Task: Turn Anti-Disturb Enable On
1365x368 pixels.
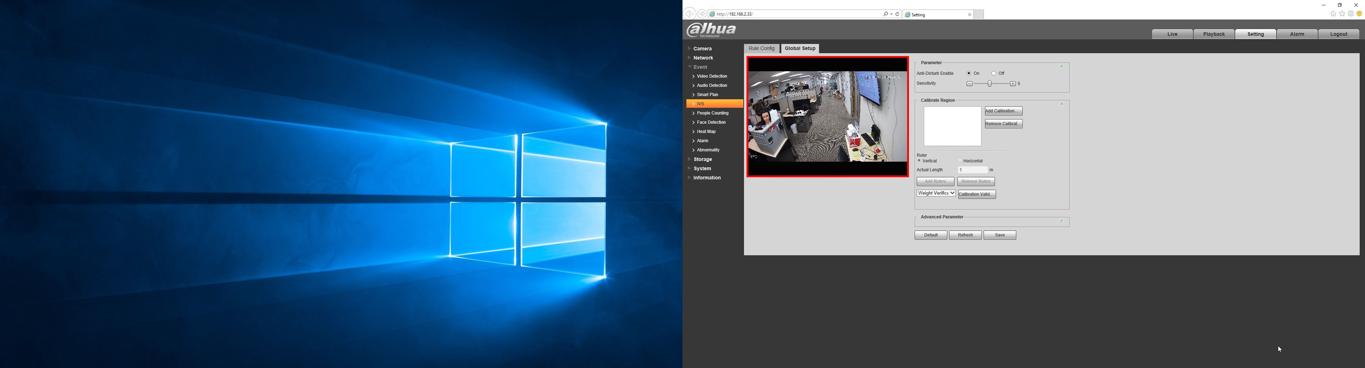Action: (969, 73)
